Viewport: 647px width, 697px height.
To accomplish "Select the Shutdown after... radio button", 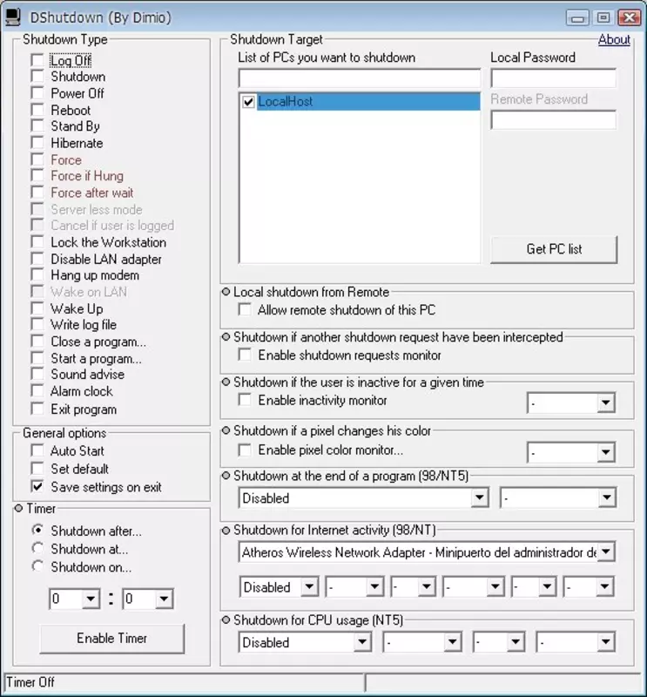I will (x=37, y=531).
